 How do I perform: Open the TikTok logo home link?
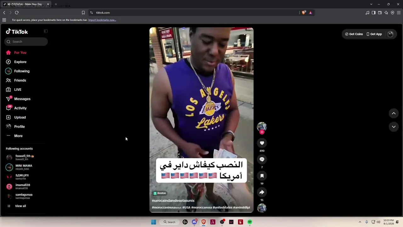(17, 32)
